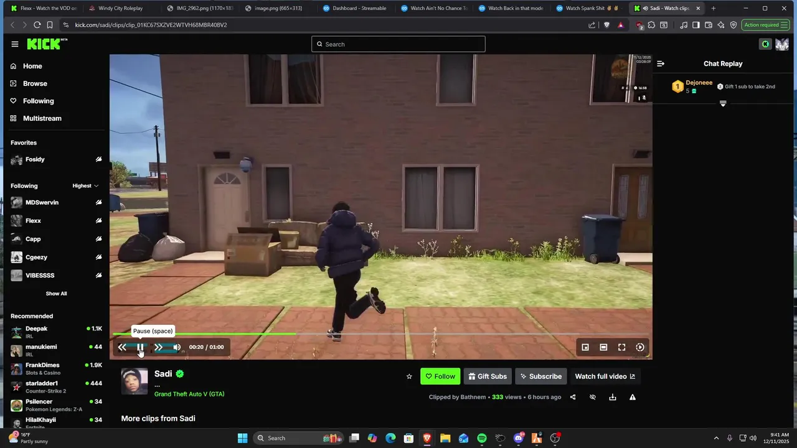The image size is (797, 448).
Task: Open Capp channel in Following list
Action: coord(56,239)
